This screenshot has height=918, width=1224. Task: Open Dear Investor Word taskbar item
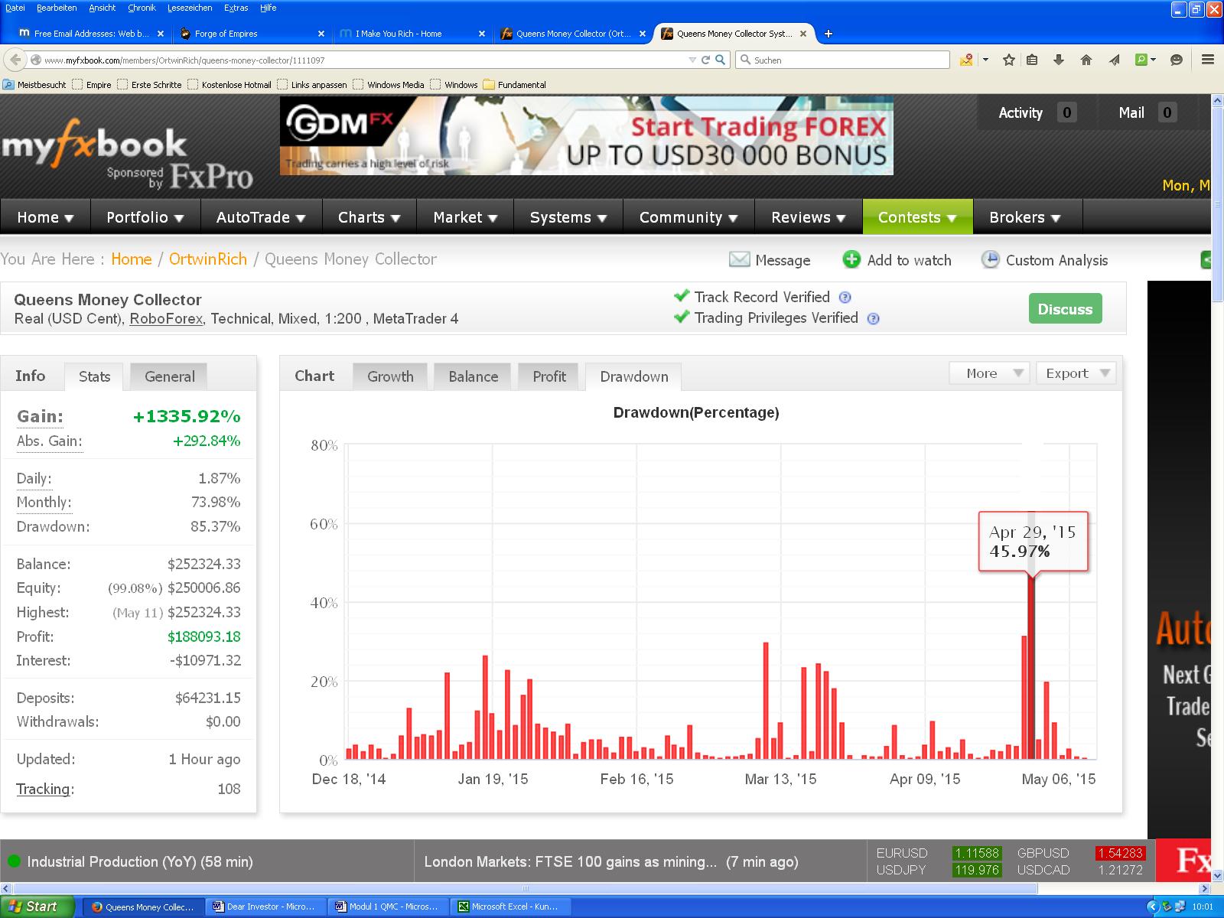coord(265,907)
